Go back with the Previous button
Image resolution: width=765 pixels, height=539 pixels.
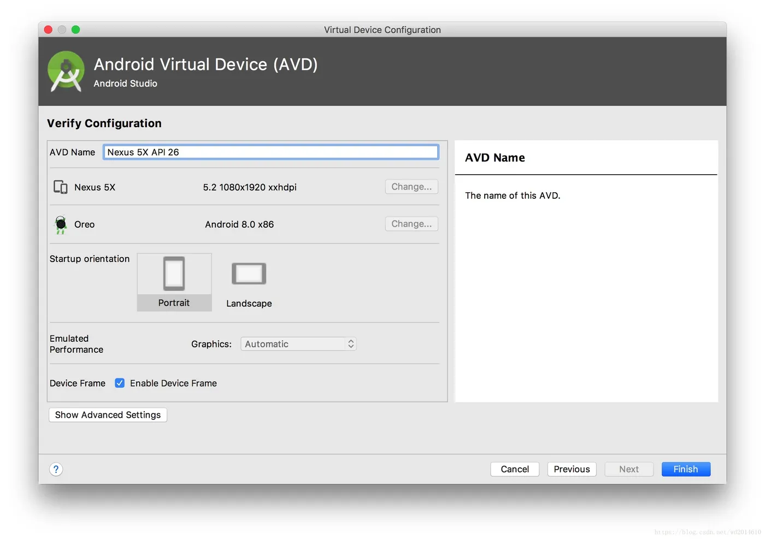point(572,469)
